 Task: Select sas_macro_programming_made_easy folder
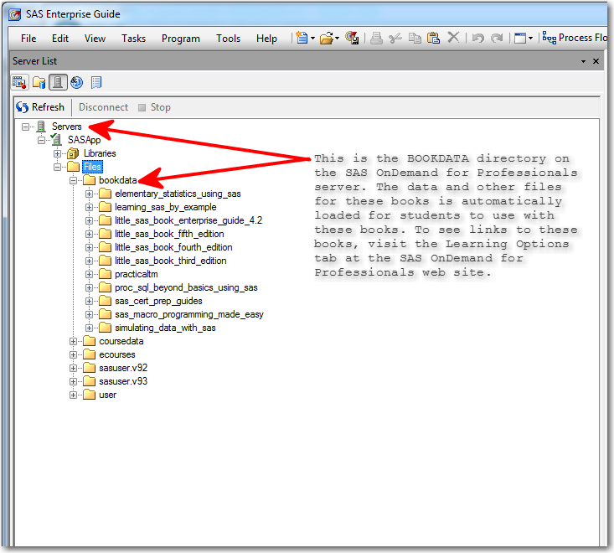pos(189,314)
